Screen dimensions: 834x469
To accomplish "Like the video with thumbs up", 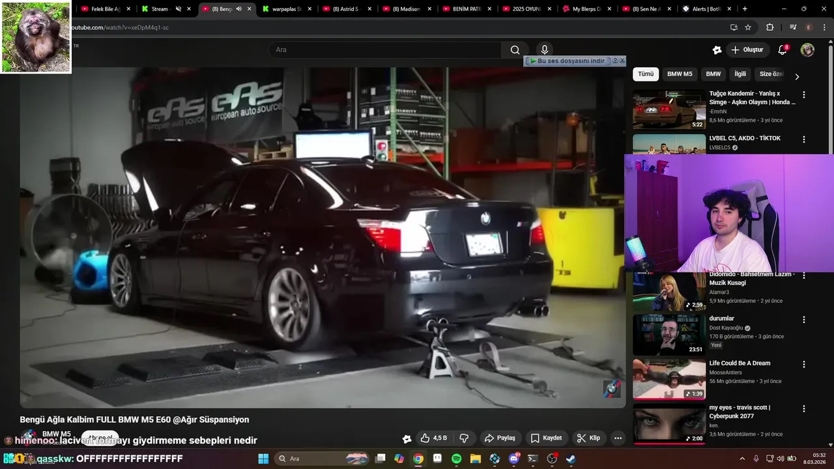I will pos(433,438).
